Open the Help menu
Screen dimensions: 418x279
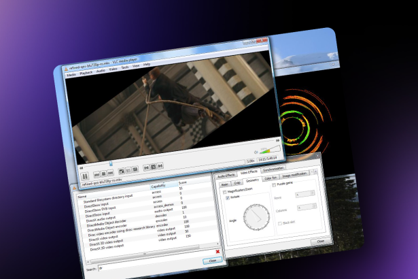point(147,65)
